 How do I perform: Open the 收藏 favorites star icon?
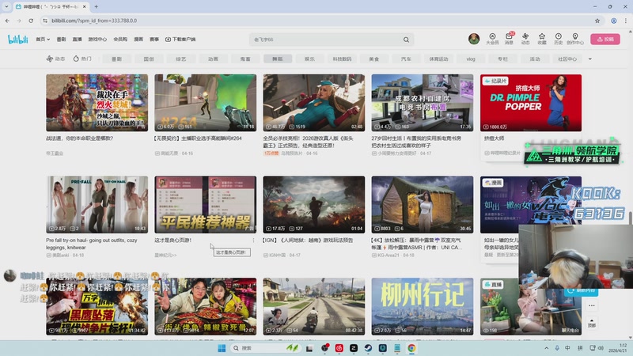tap(542, 39)
